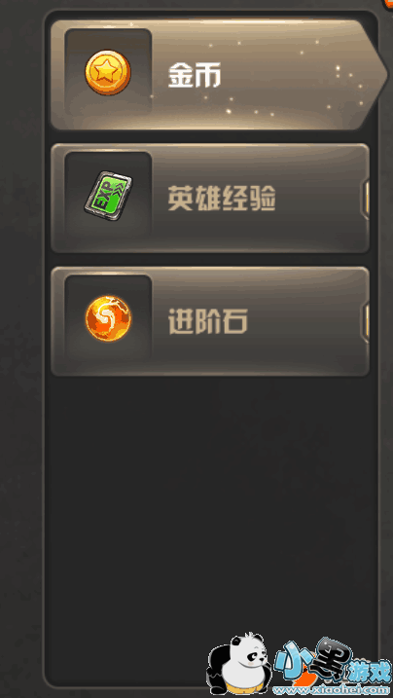This screenshot has height=698, width=393.
Task: Switch to the 英雄经验 tab
Action: click(x=210, y=198)
